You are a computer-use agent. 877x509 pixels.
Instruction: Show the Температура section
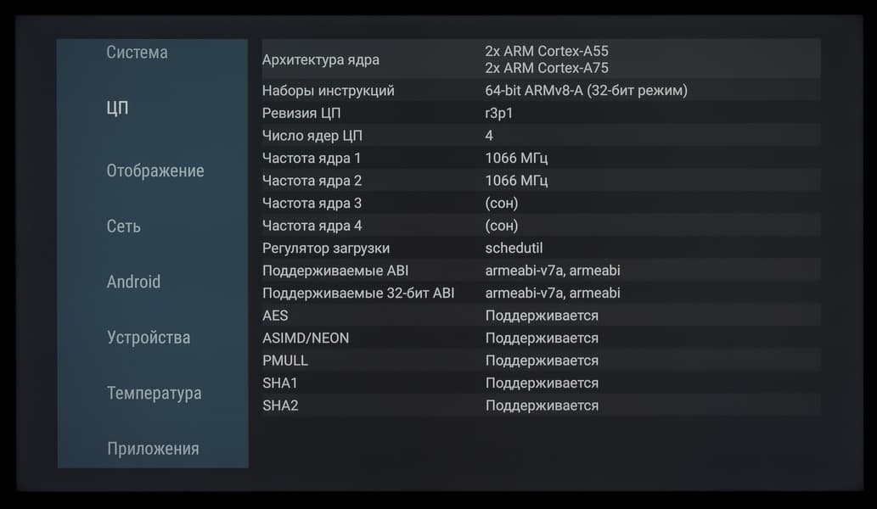tap(154, 394)
